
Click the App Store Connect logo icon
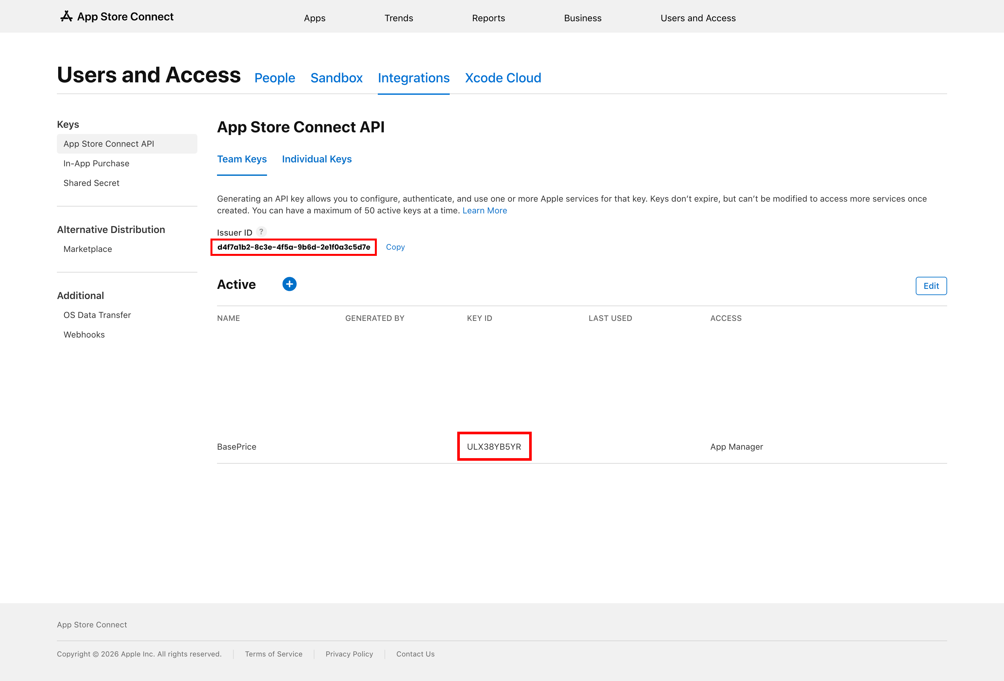point(66,16)
